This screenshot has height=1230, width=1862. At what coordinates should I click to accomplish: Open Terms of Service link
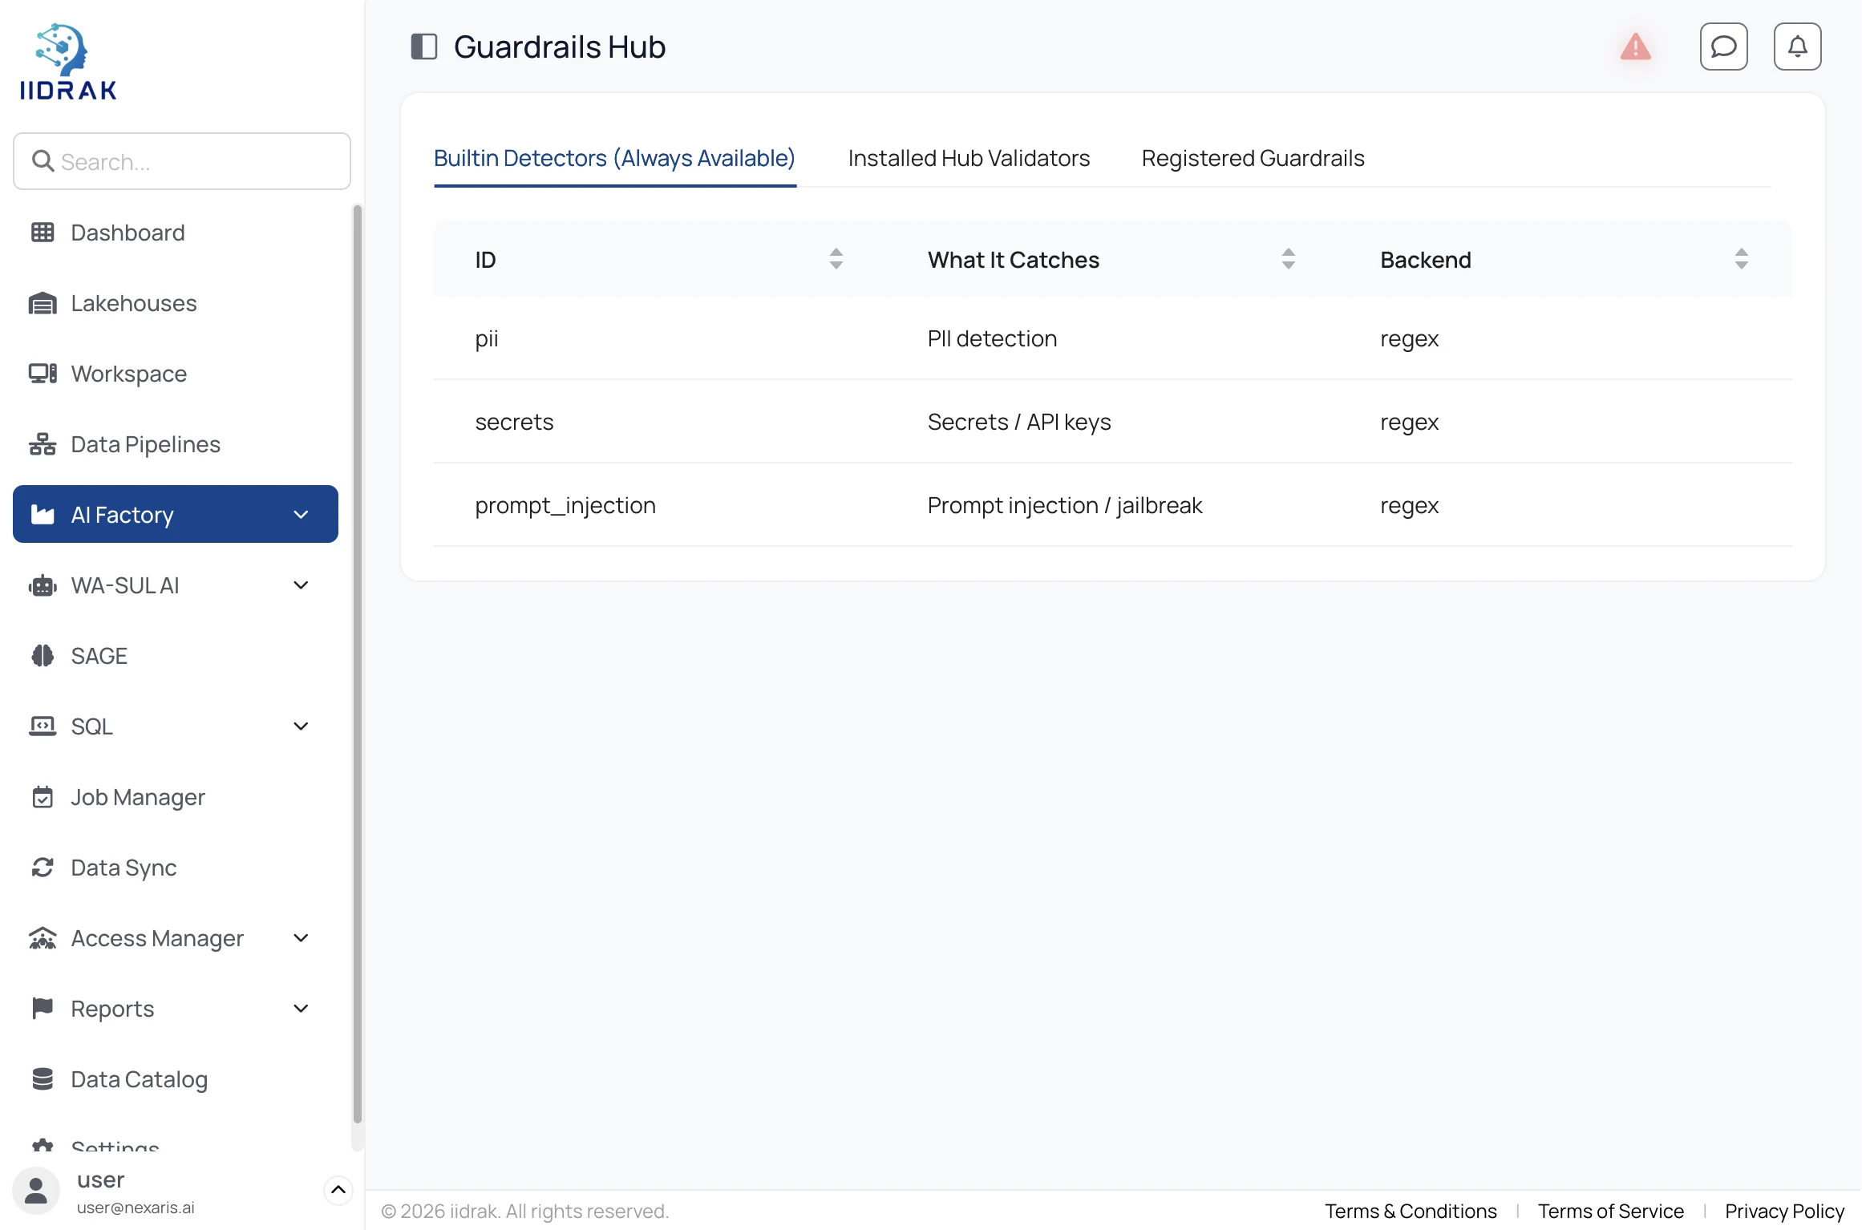[1610, 1211]
